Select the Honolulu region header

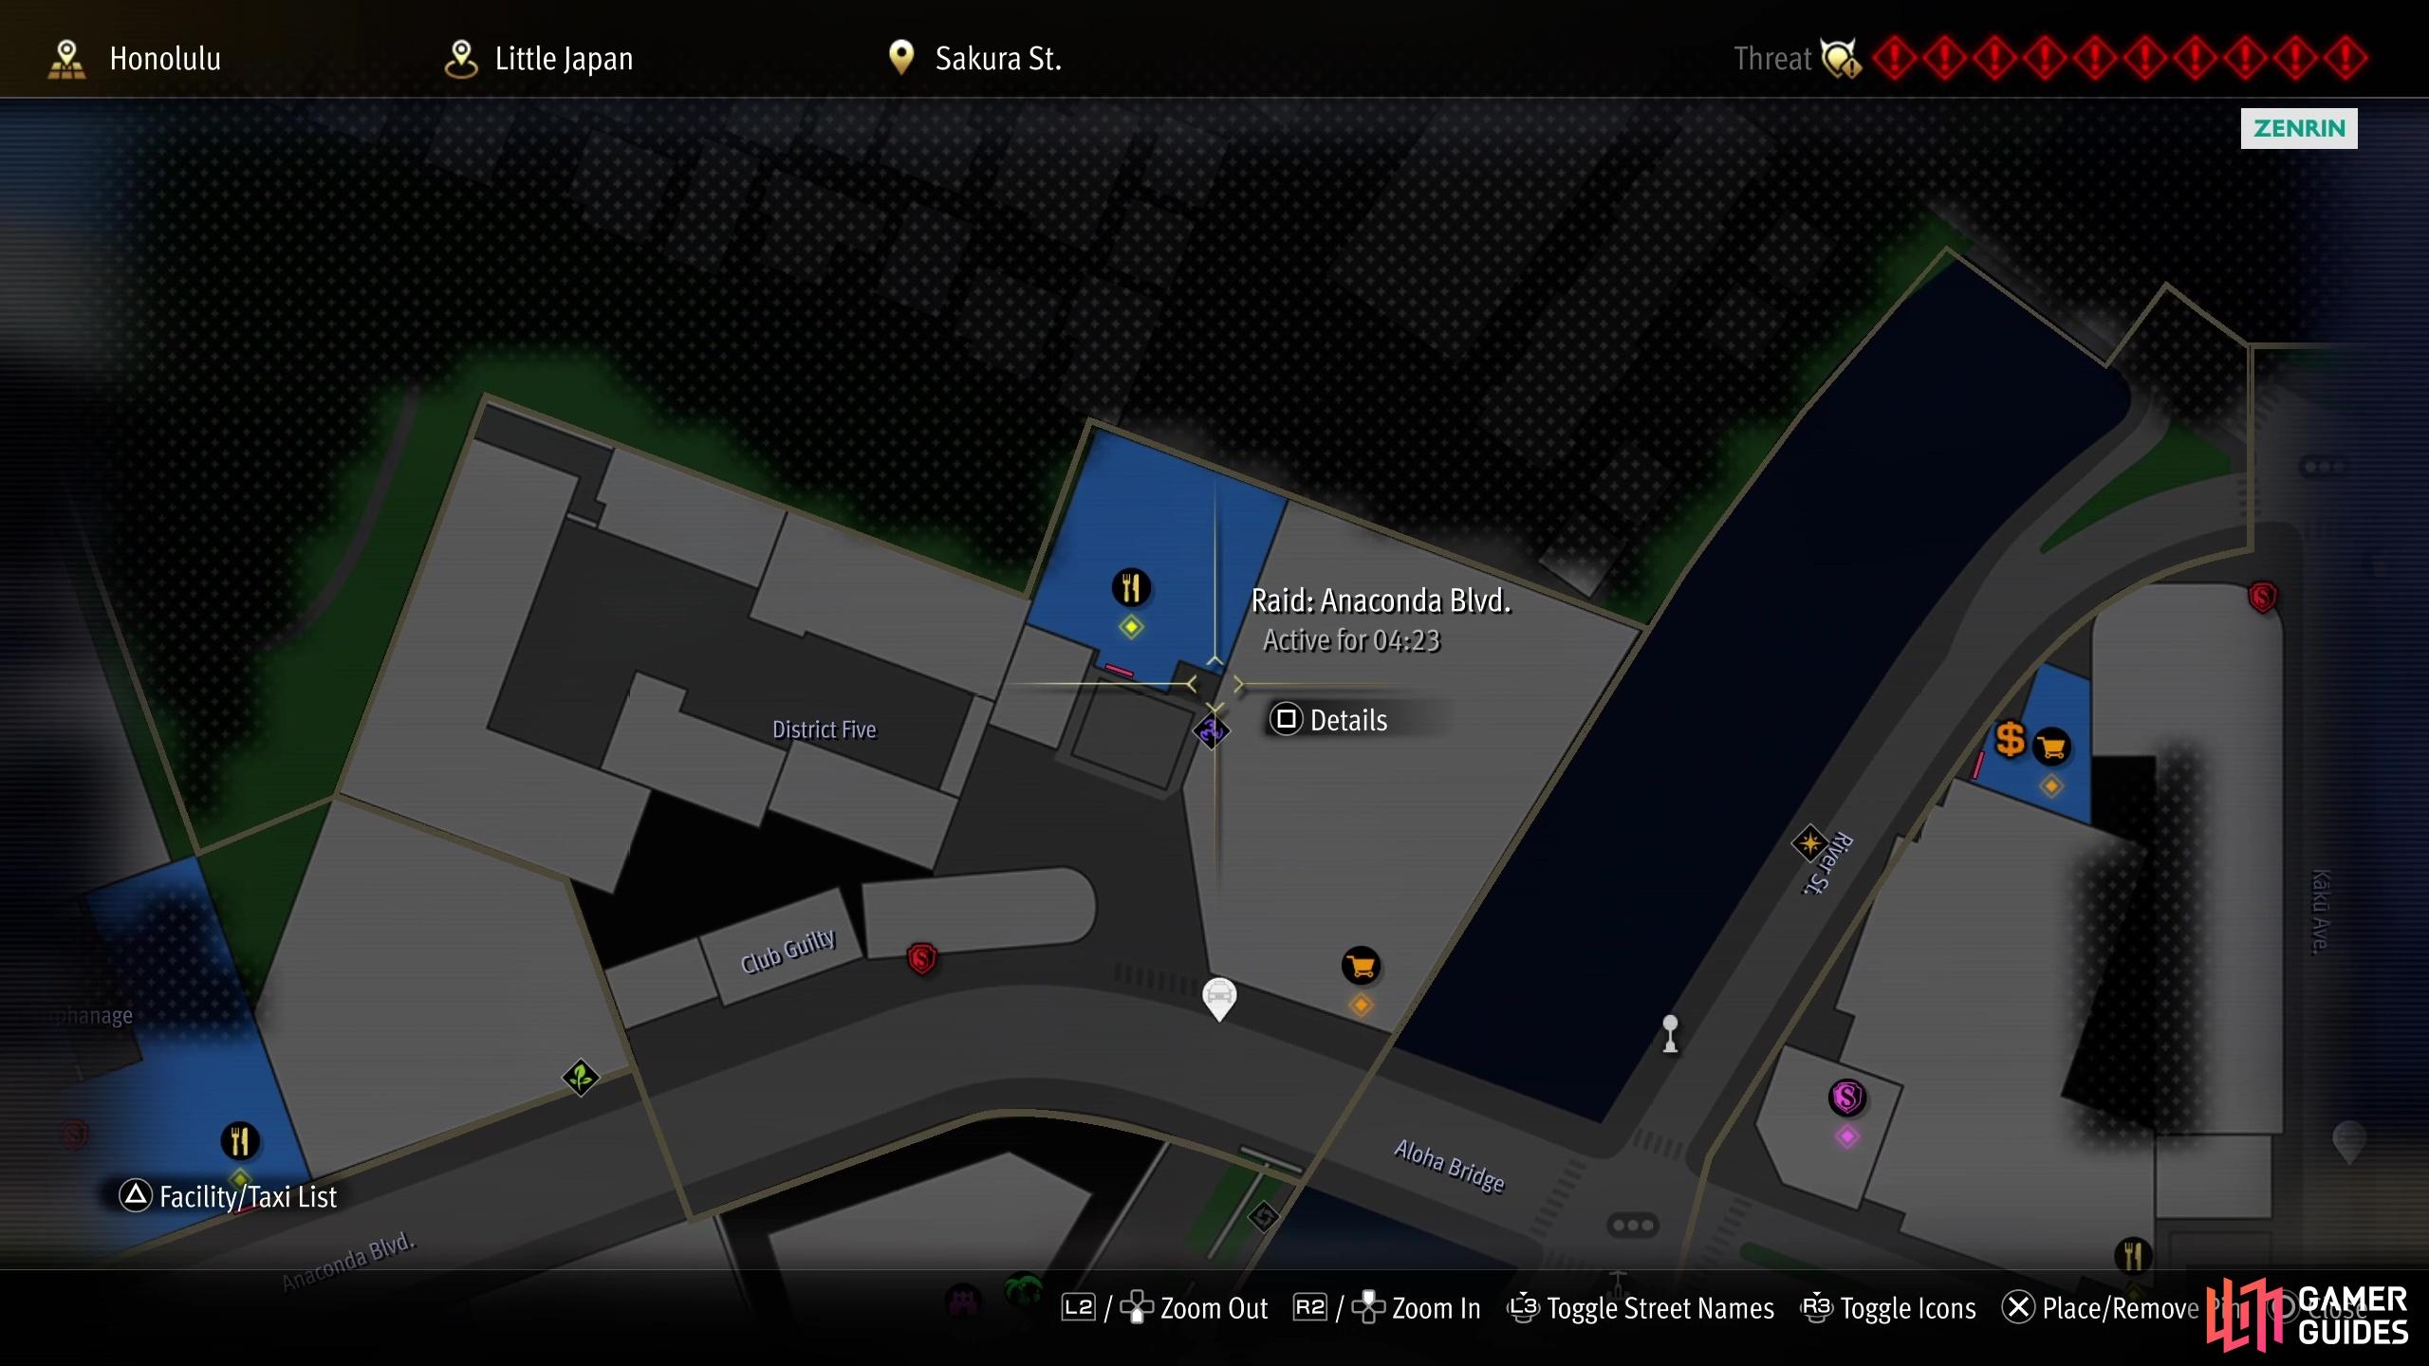(135, 59)
